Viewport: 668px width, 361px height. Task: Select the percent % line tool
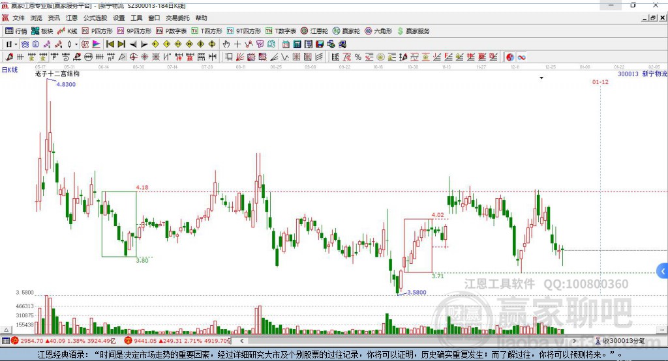(x=358, y=57)
